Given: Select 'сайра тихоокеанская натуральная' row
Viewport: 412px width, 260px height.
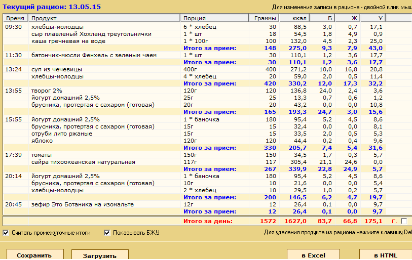Looking at the screenshot, I should click(195, 162).
